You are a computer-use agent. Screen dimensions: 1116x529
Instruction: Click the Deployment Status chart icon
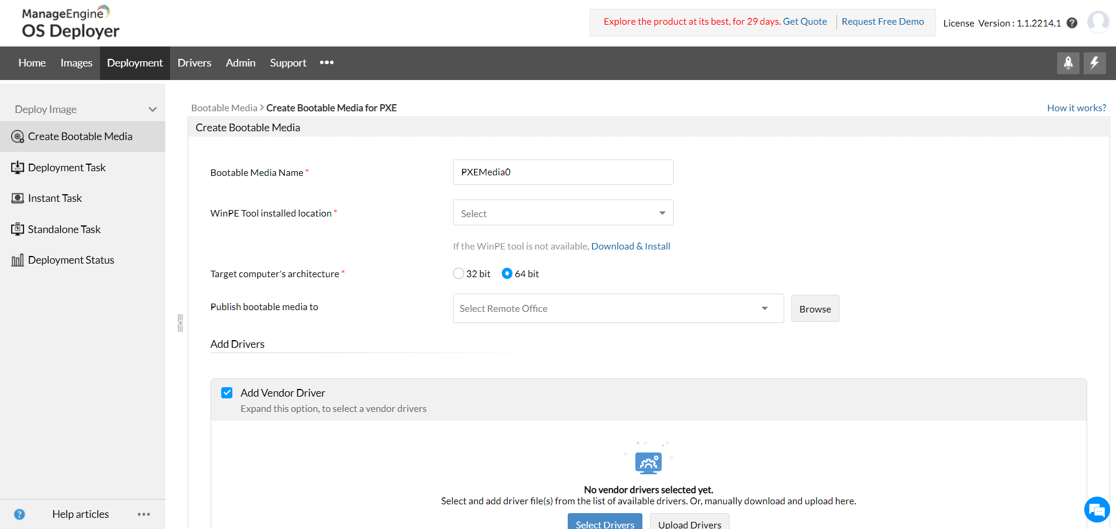tap(18, 260)
